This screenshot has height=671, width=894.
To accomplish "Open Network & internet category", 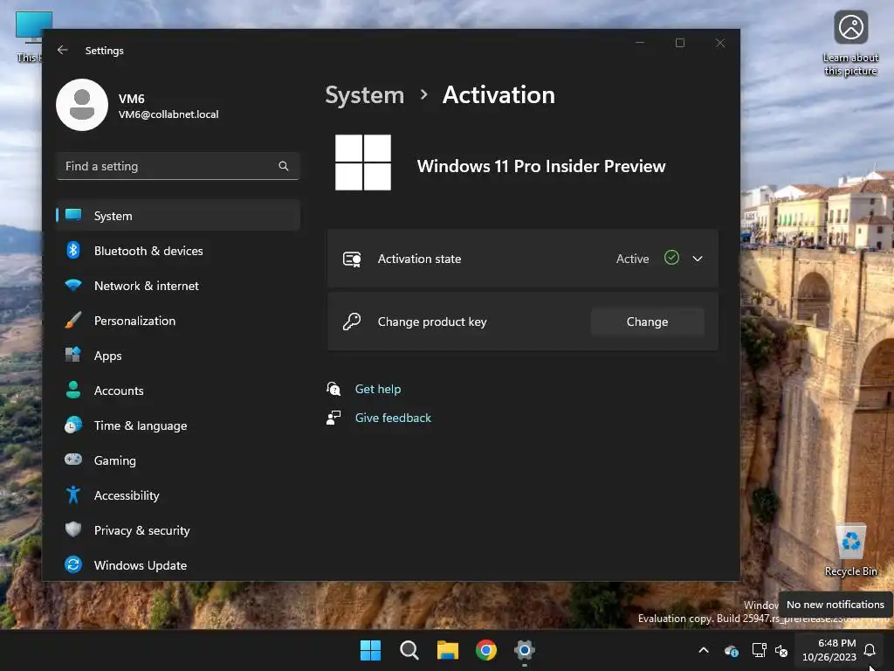I will pos(178,286).
